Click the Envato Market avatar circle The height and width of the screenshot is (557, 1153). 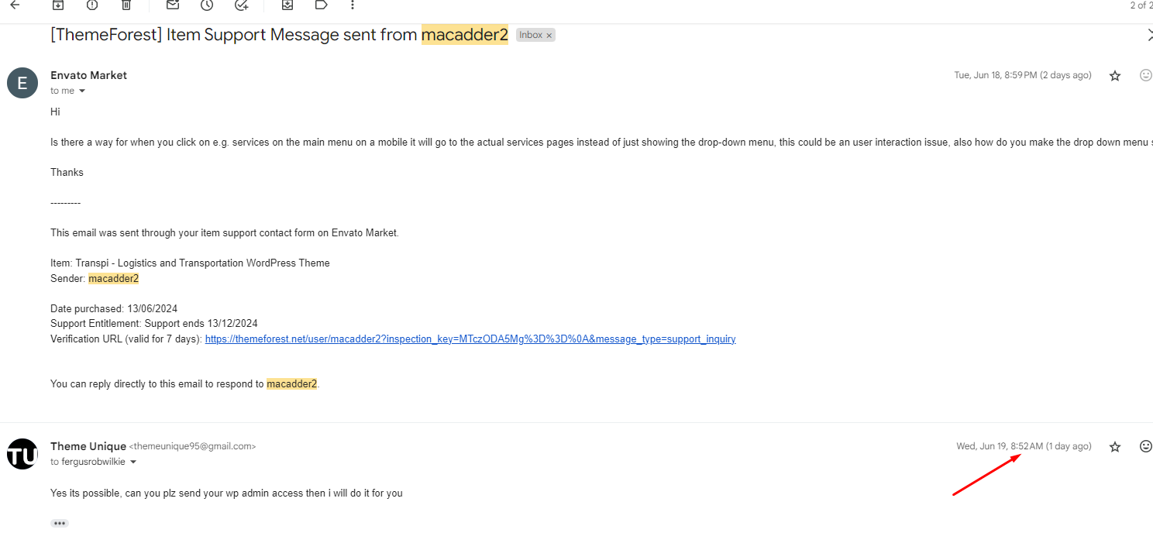(x=22, y=83)
